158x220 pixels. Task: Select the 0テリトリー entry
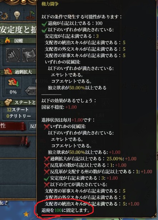click(x=19, y=116)
